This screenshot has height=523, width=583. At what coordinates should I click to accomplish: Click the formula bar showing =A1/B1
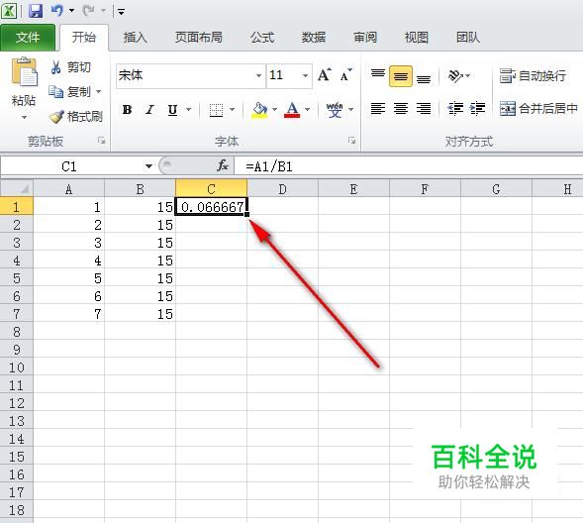(x=409, y=166)
